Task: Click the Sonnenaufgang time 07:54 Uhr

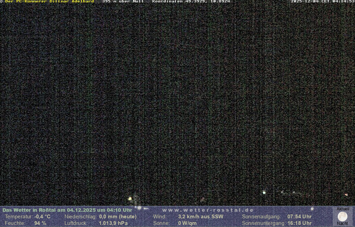Action: pos(300,217)
